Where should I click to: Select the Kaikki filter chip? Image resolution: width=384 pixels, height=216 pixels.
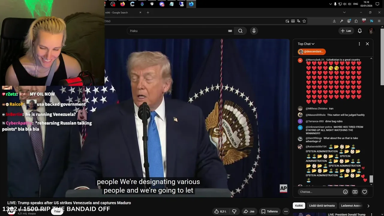click(299, 206)
